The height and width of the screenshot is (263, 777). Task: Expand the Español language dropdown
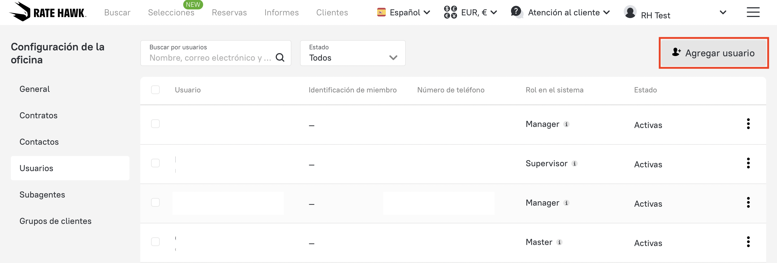(404, 12)
